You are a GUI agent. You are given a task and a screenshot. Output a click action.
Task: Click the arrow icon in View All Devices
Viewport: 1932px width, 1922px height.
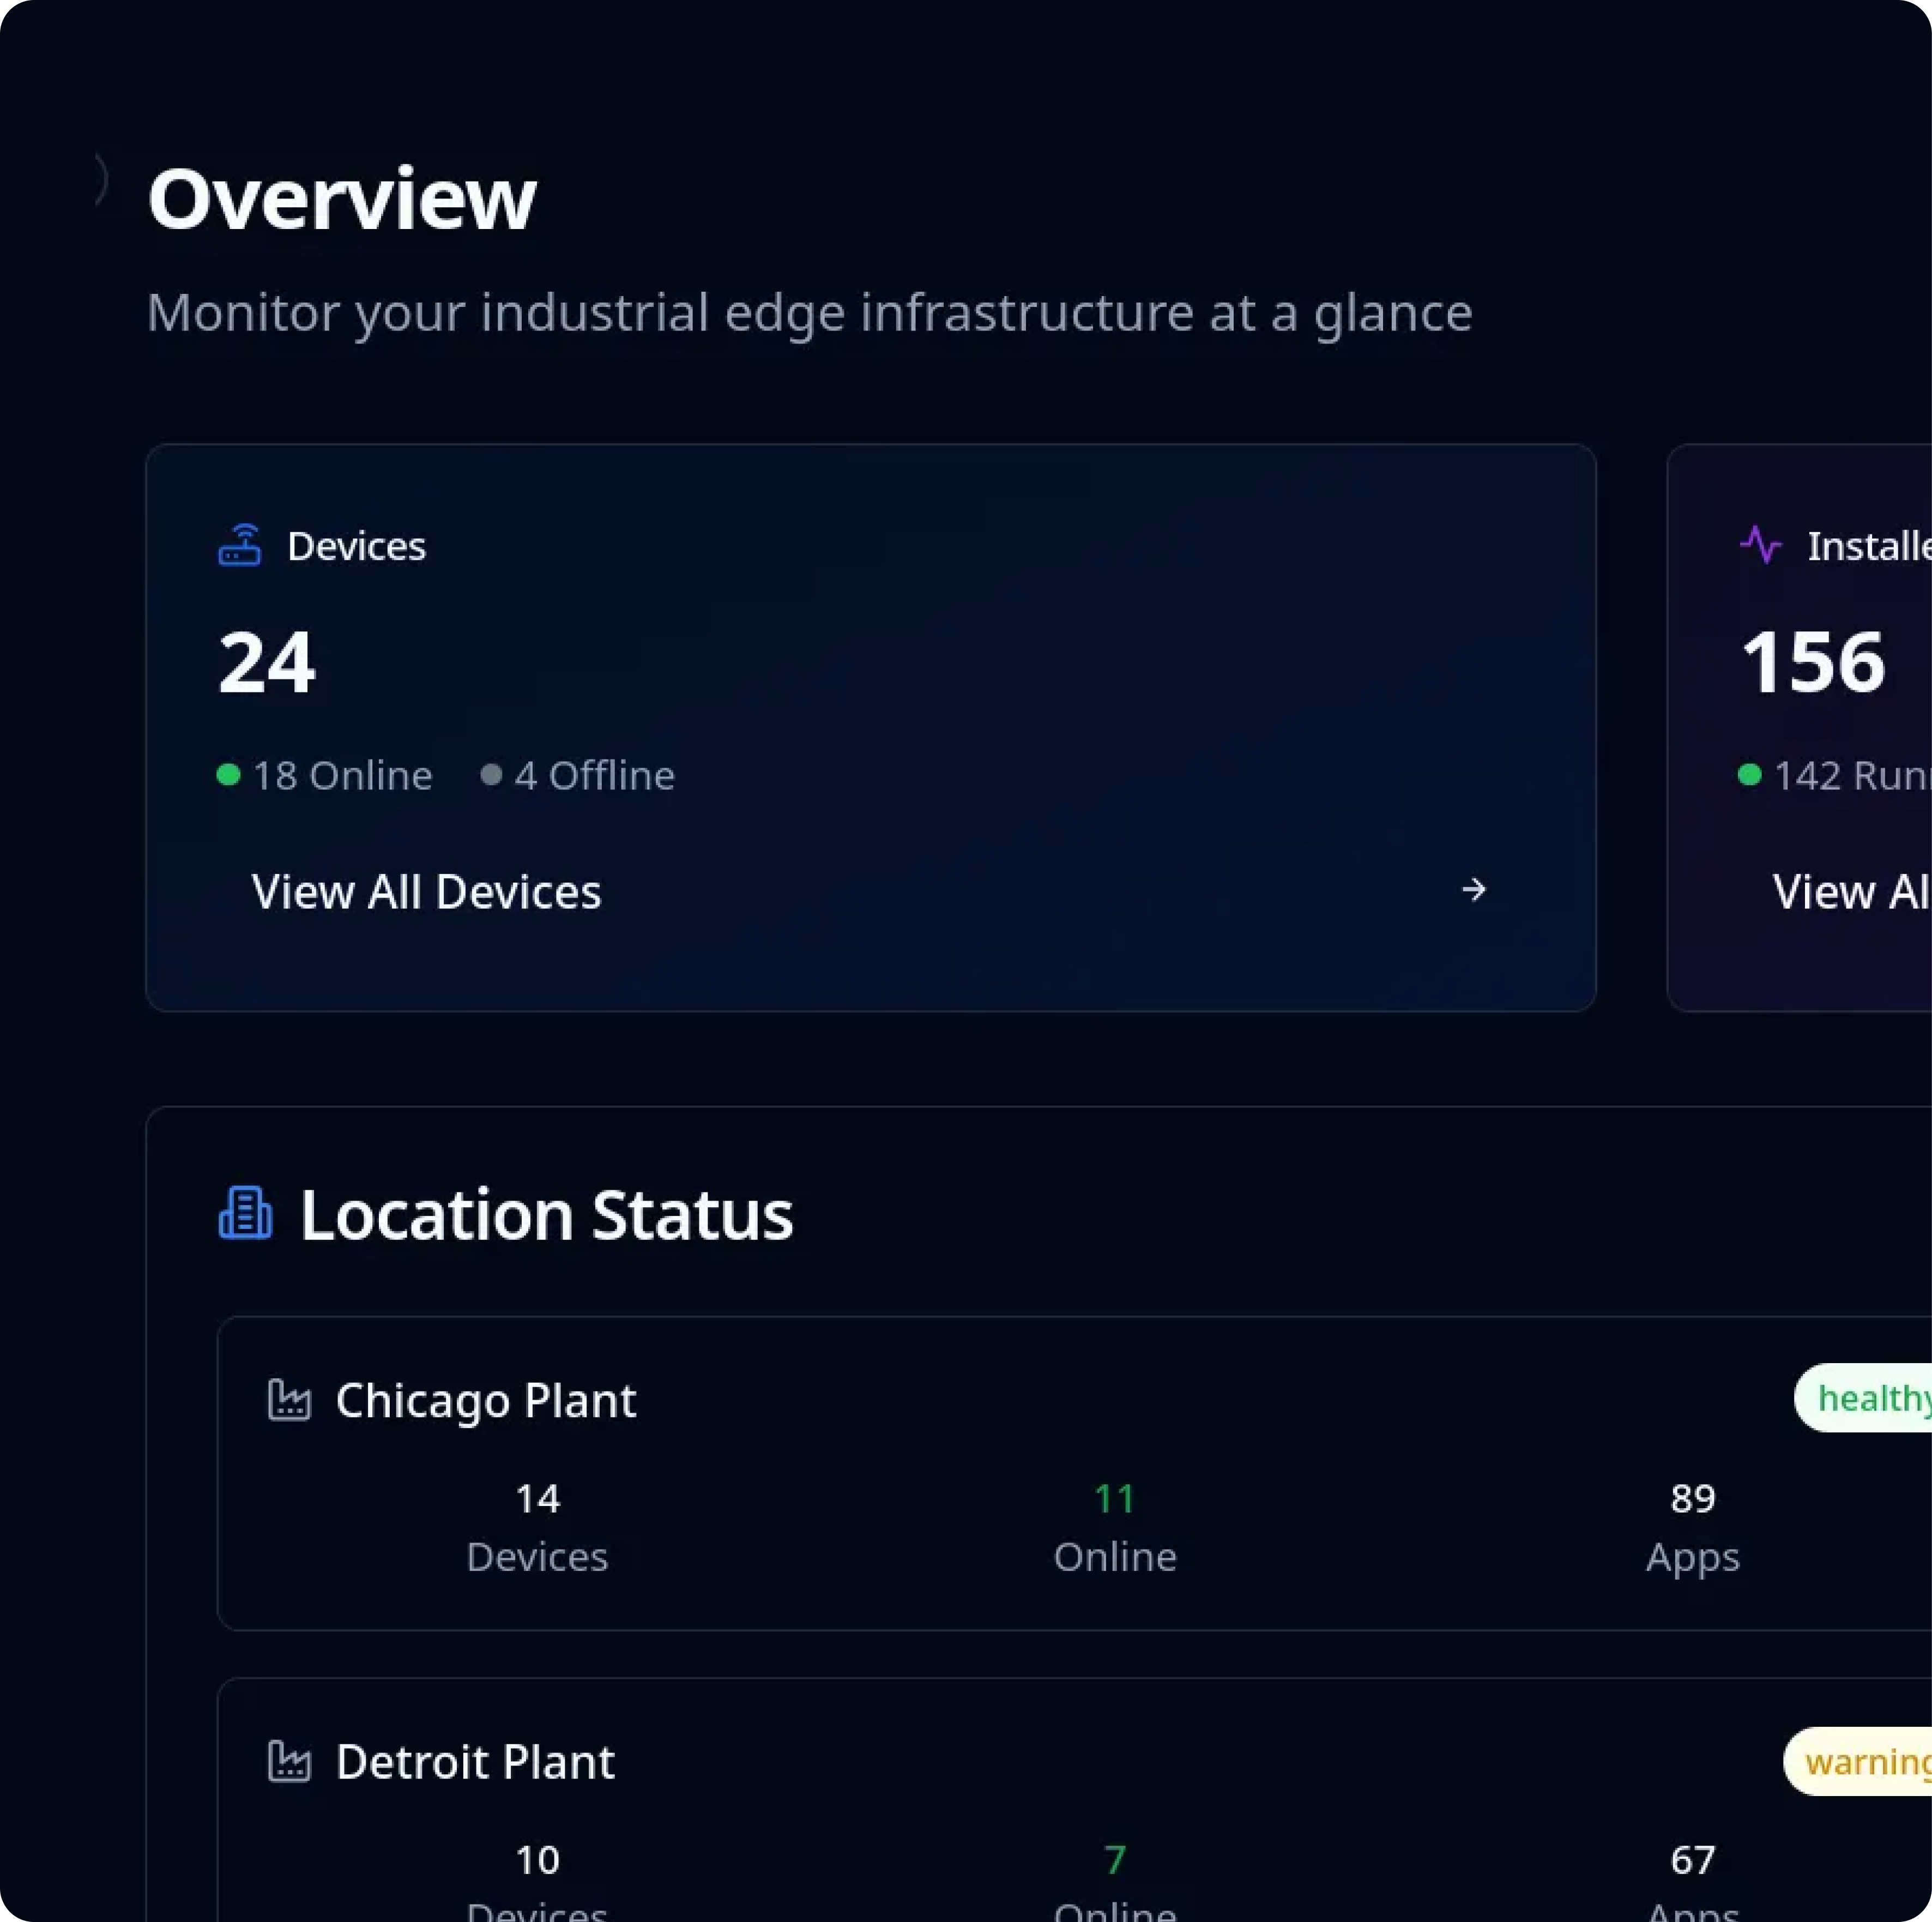click(x=1473, y=890)
